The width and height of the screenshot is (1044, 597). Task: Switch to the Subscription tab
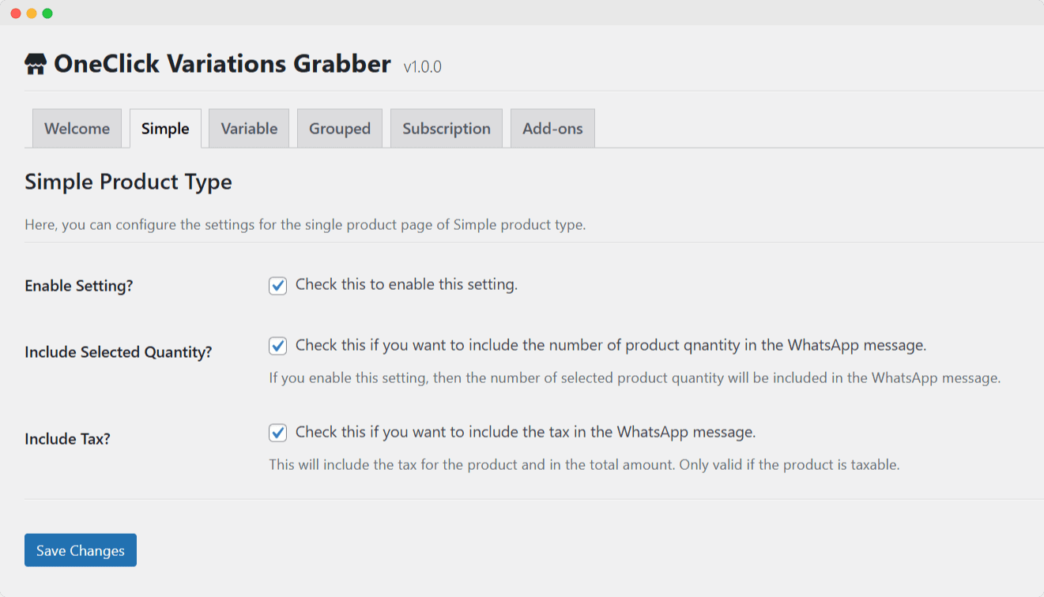coord(446,128)
